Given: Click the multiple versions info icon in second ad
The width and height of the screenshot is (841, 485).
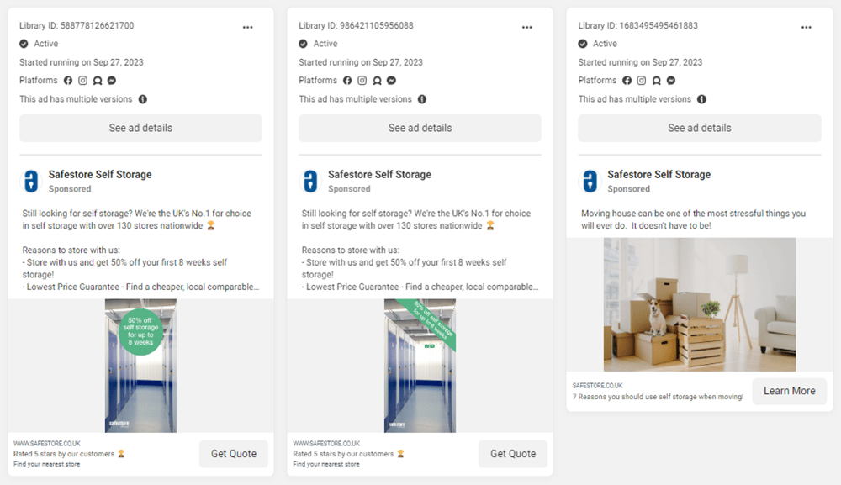Looking at the screenshot, I should [422, 99].
